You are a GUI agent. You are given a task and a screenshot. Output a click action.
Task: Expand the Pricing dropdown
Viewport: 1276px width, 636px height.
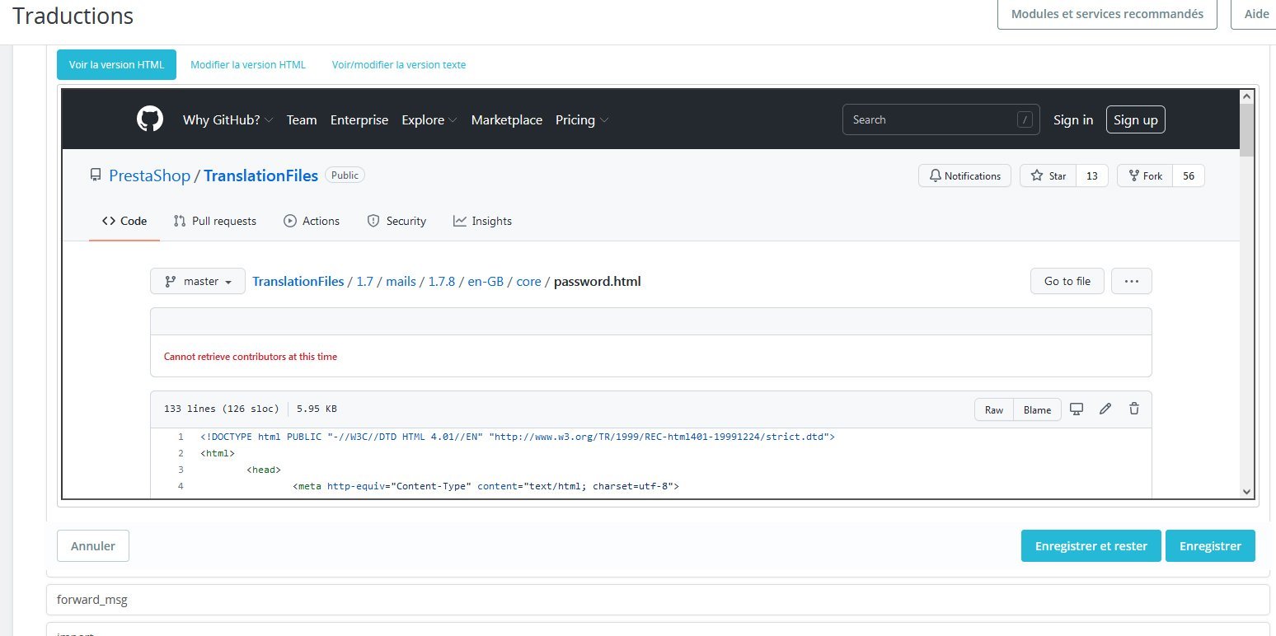[582, 120]
